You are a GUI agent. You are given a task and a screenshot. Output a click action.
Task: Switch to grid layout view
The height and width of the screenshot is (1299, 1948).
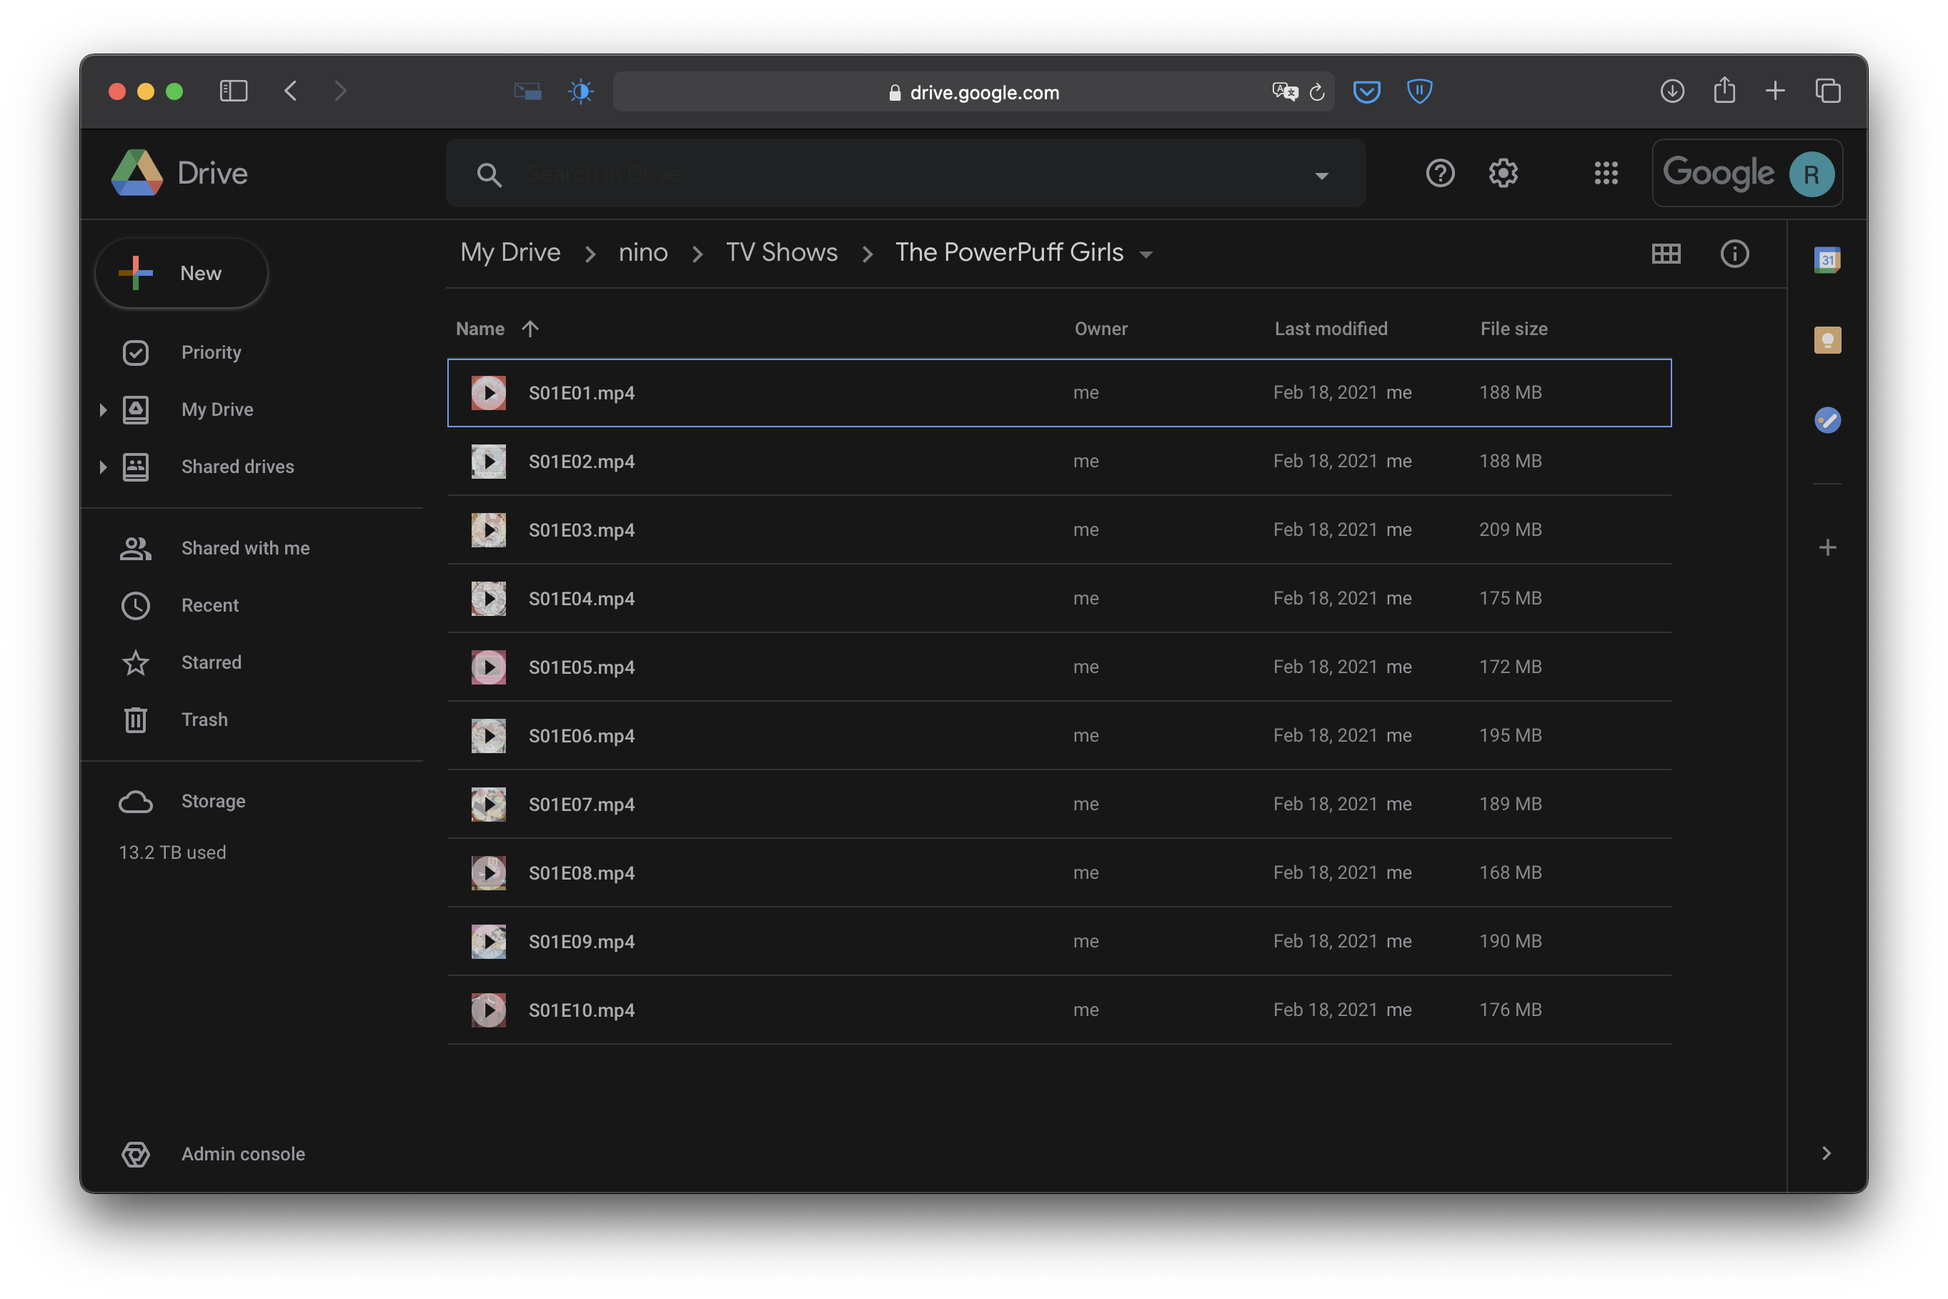(1666, 254)
